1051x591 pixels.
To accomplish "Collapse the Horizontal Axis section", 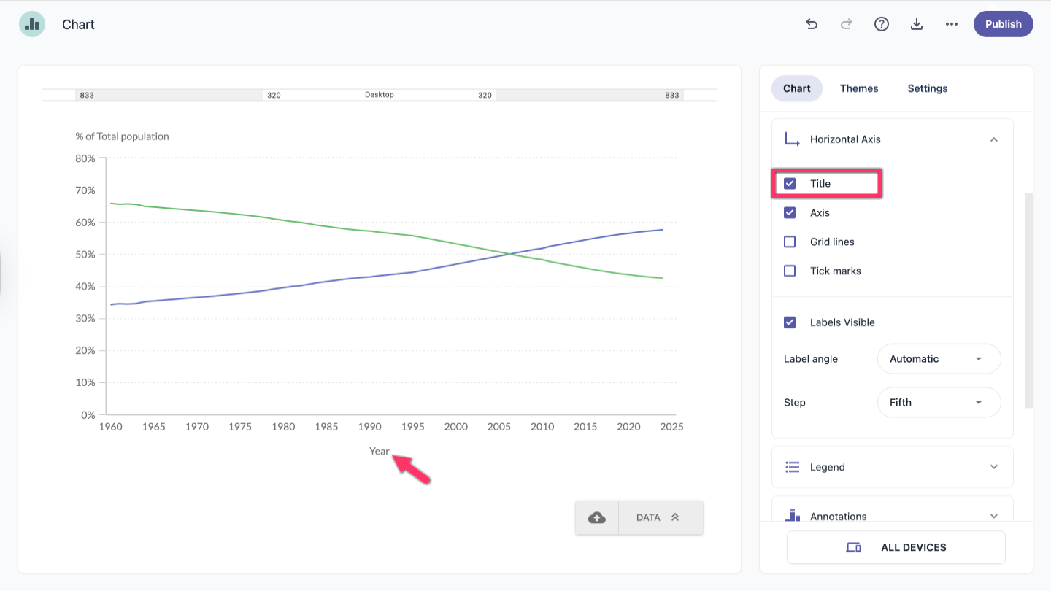I will (x=994, y=139).
